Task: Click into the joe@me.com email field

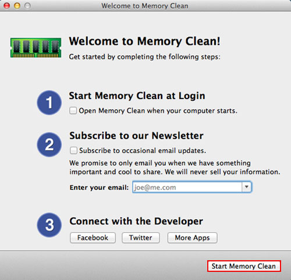Action: click(187, 187)
